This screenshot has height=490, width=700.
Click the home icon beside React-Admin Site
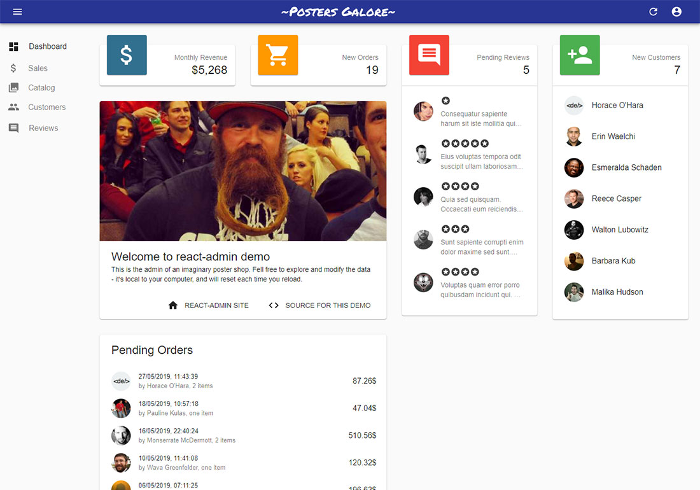[x=173, y=305]
